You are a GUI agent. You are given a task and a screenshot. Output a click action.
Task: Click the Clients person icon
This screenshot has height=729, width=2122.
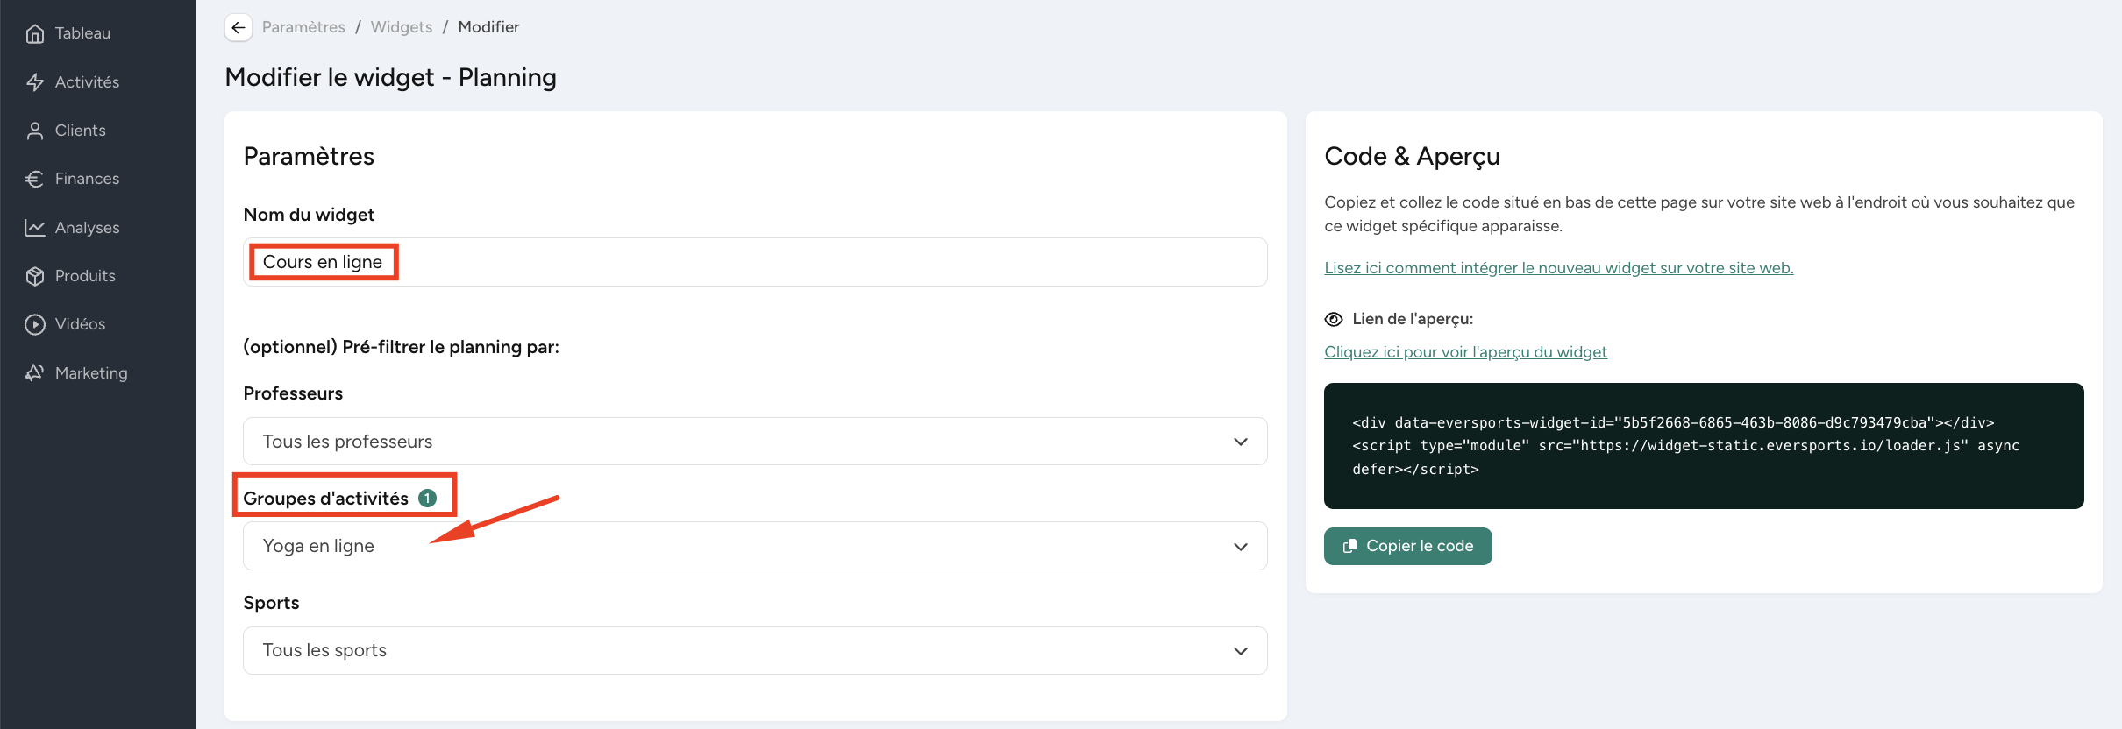tap(35, 131)
